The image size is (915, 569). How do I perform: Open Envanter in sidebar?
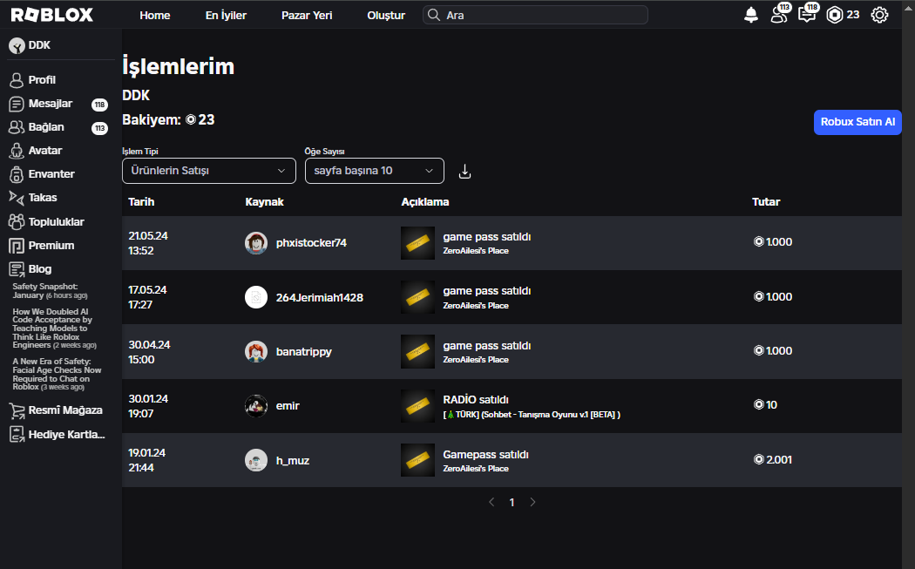(51, 174)
